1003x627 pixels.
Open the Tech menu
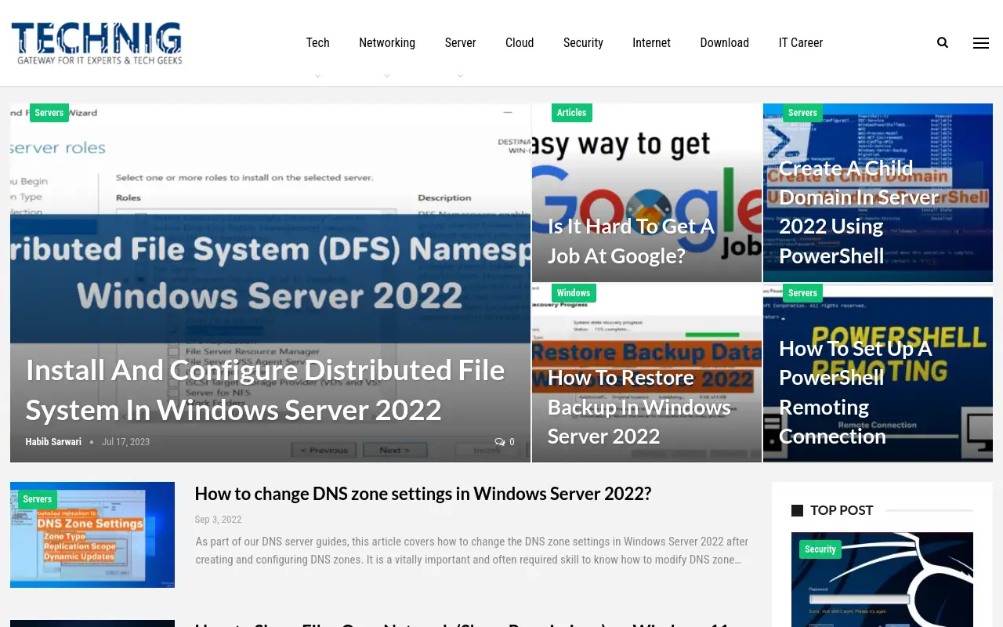click(317, 43)
